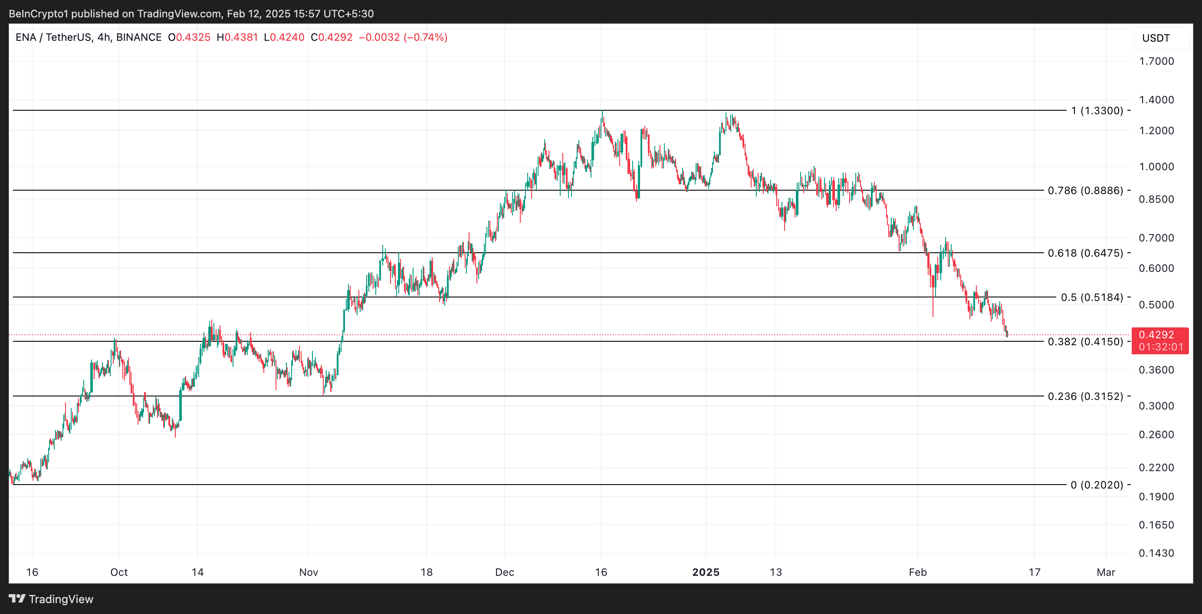Viewport: 1202px width, 614px height.
Task: Click the published-on TradingView.com header text
Action: 191,13
